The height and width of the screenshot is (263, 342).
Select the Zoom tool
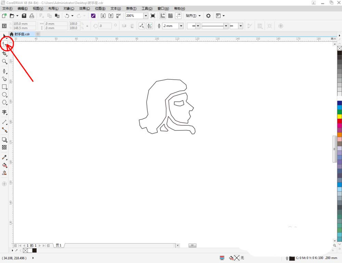point(4,62)
